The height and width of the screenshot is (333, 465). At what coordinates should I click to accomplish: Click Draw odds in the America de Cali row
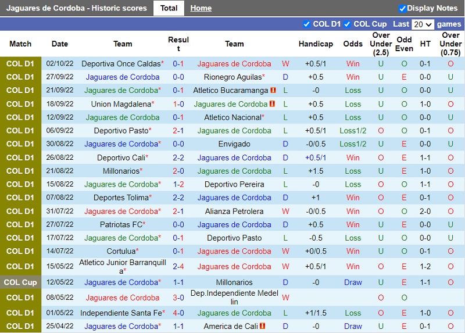pyautogui.click(x=353, y=326)
